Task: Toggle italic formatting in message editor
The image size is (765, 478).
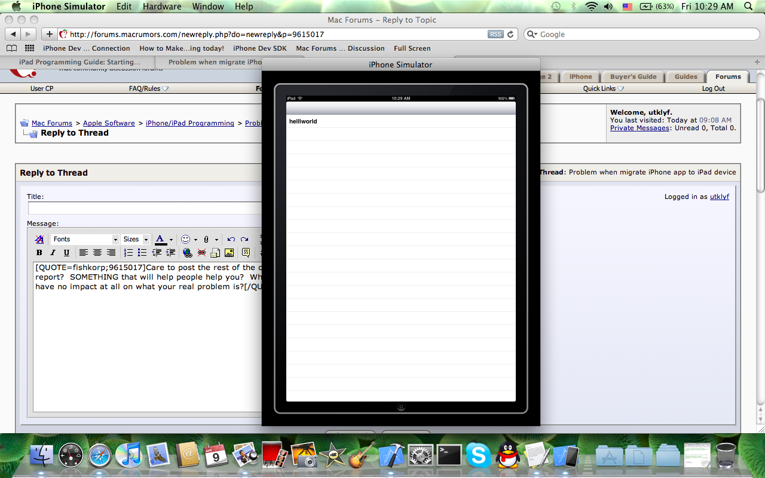Action: coord(53,253)
